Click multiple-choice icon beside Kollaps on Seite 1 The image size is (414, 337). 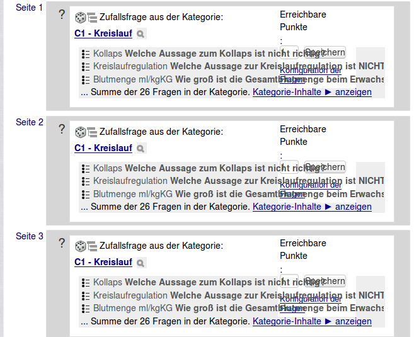86,54
